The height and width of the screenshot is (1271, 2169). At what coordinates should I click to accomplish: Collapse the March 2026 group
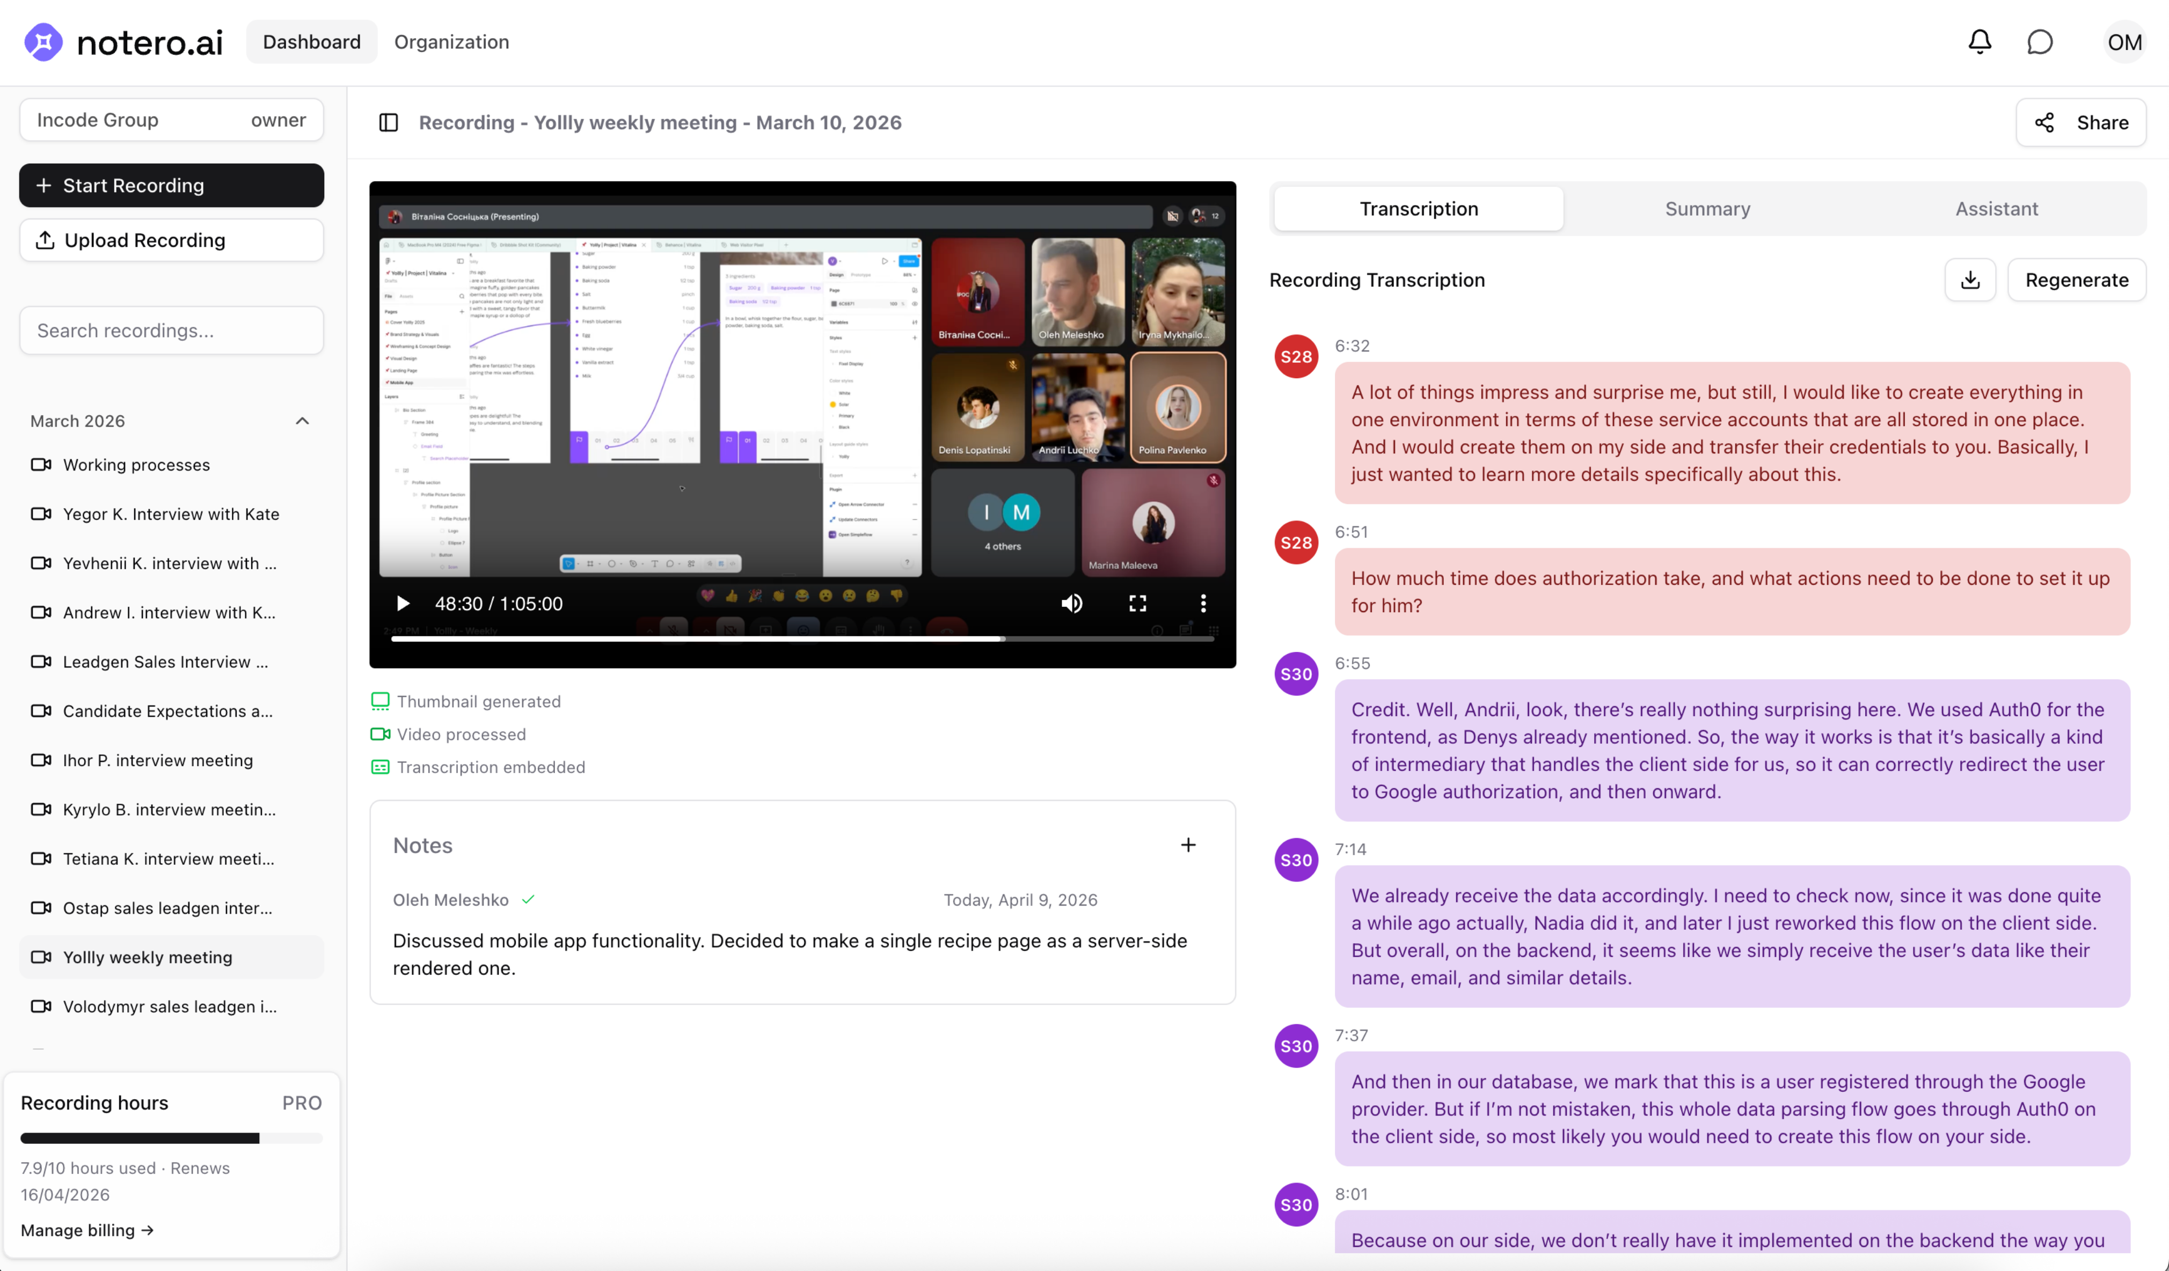(302, 421)
